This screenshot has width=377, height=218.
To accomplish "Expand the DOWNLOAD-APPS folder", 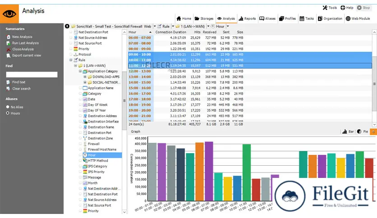I will pos(85,77).
